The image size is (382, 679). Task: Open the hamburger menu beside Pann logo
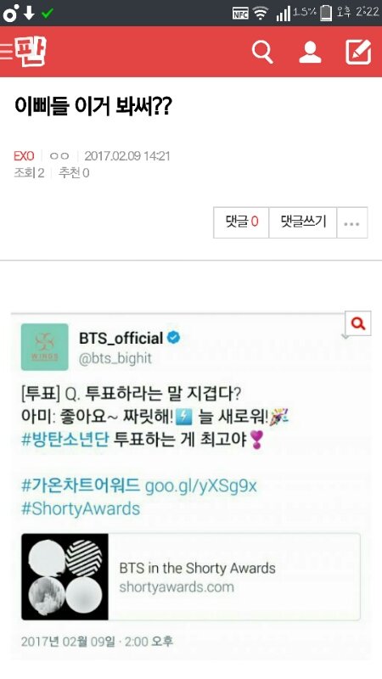[6, 51]
